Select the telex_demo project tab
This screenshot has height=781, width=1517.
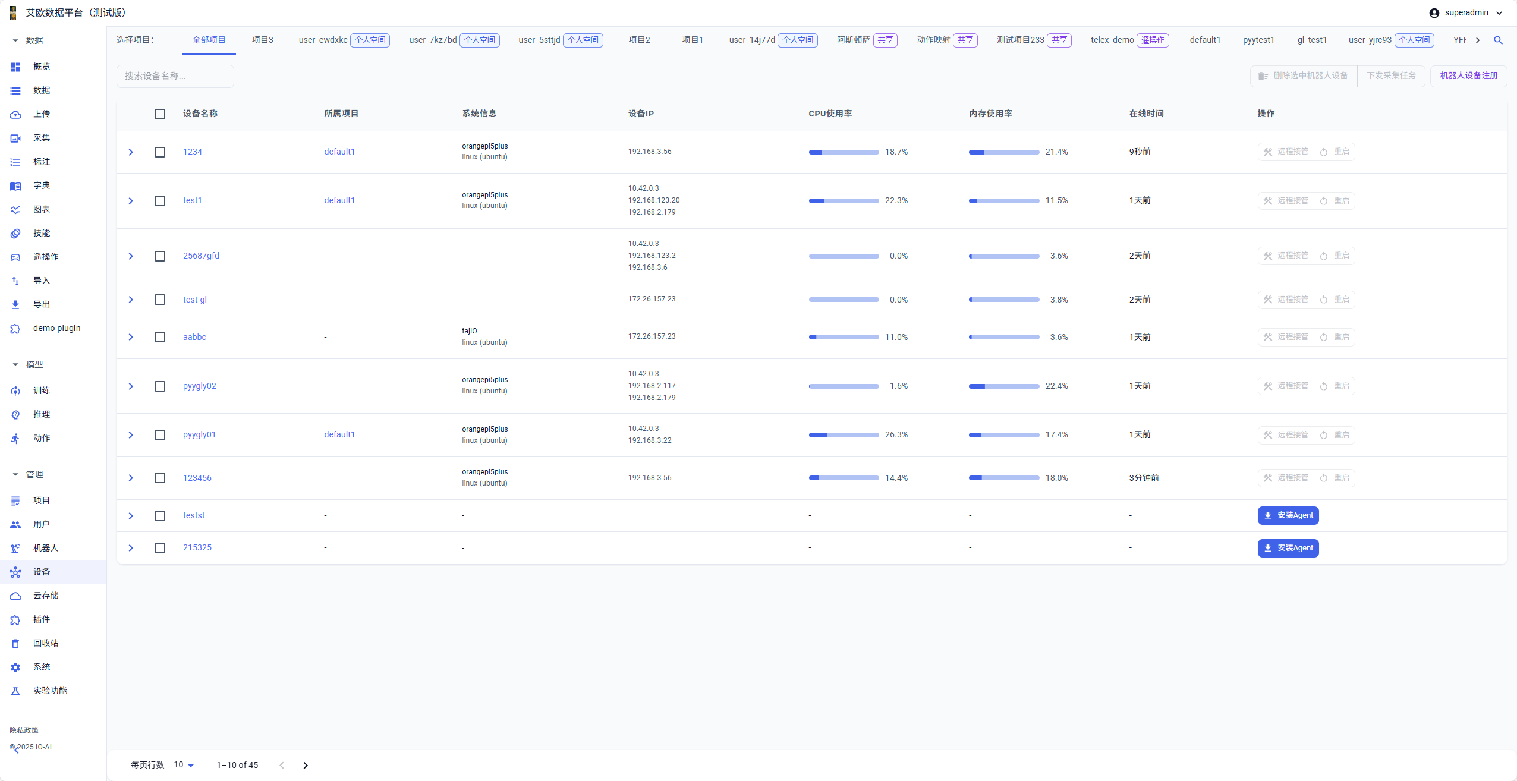pyautogui.click(x=1112, y=40)
